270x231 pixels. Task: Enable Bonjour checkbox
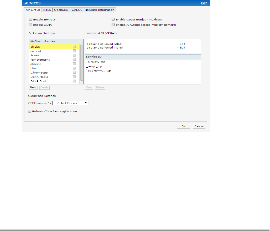pos(30,19)
